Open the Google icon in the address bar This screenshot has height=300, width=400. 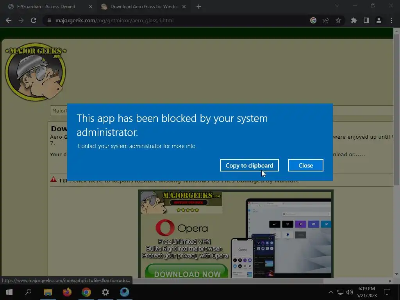[313, 20]
